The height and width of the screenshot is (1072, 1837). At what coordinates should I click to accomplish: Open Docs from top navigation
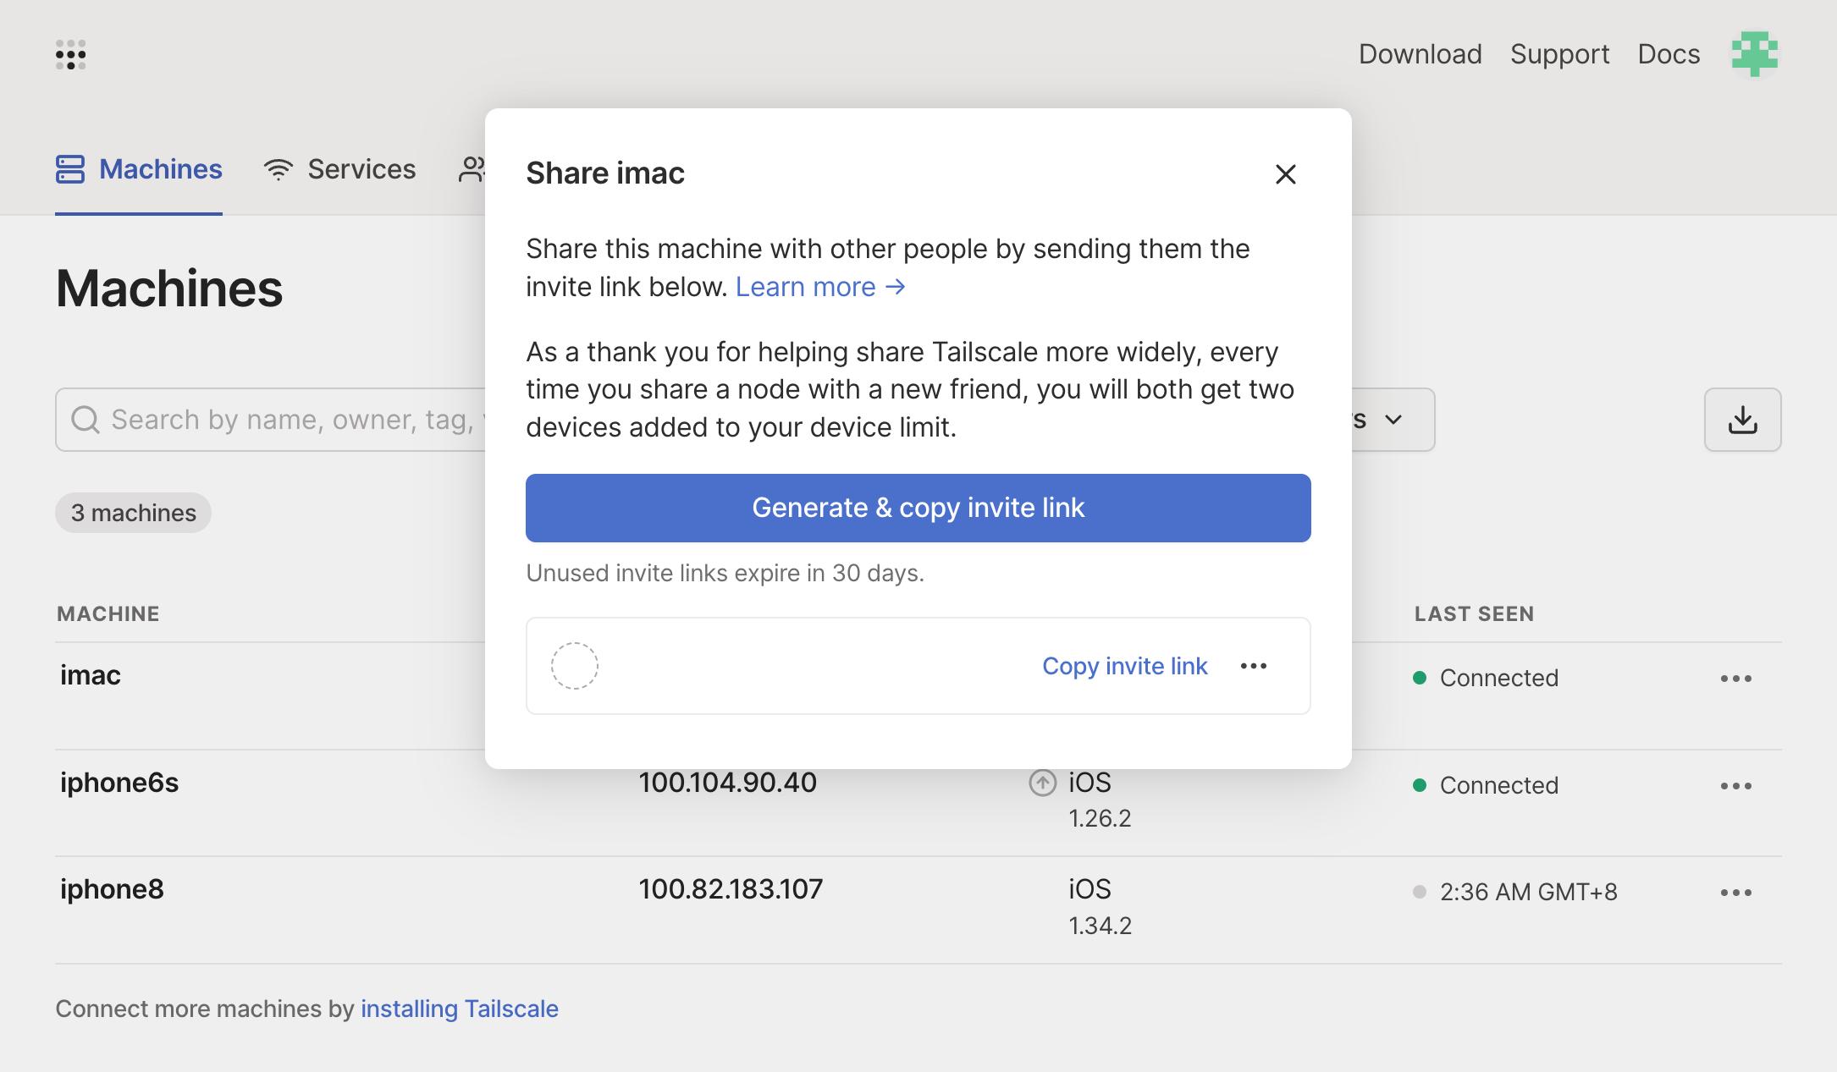1668,54
